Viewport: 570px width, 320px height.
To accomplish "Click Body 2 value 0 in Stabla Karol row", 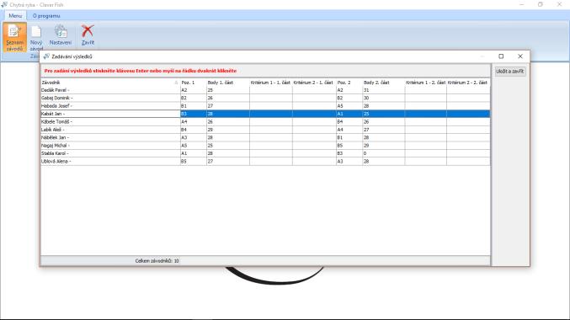I will click(x=384, y=153).
